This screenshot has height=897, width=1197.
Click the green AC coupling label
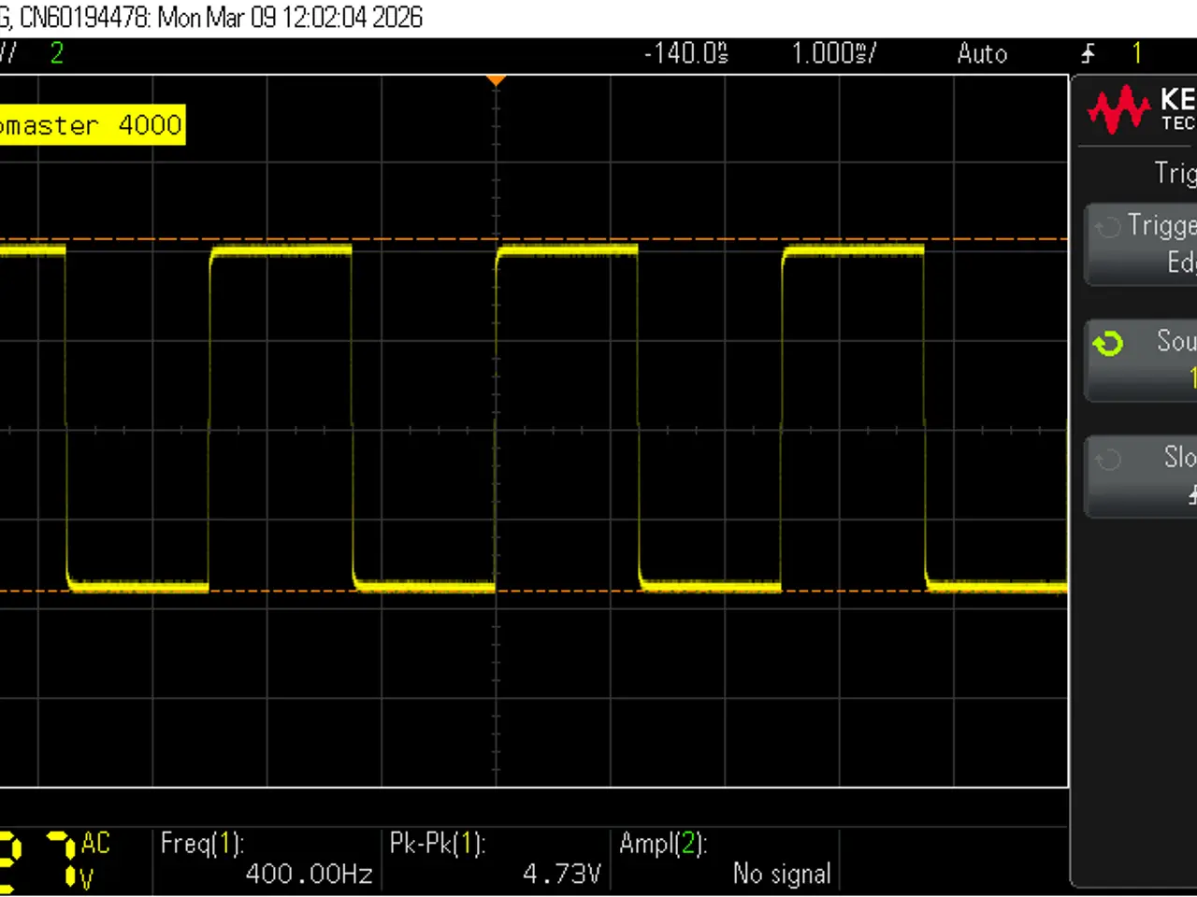[95, 843]
